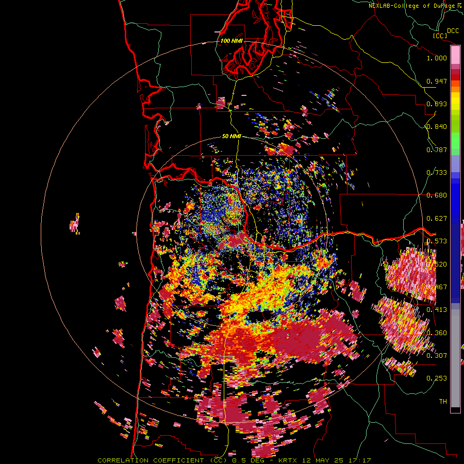Click the 0.360 scale value
The width and height of the screenshot is (464, 464).
[x=437, y=333]
